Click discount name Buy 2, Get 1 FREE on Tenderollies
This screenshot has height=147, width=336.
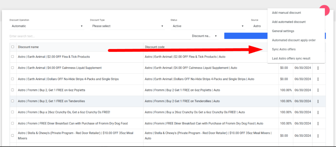[x=51, y=101]
